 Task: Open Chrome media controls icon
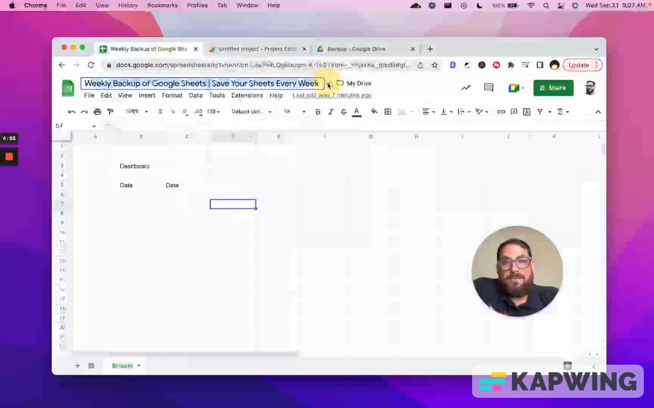pos(525,65)
